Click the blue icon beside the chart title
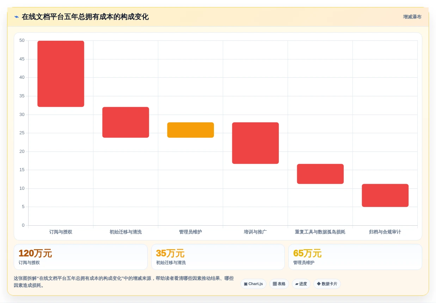 (17, 17)
